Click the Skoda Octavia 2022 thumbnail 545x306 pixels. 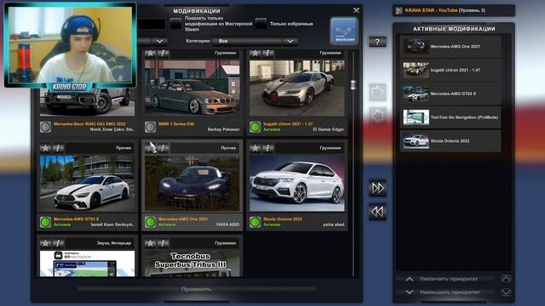(297, 183)
